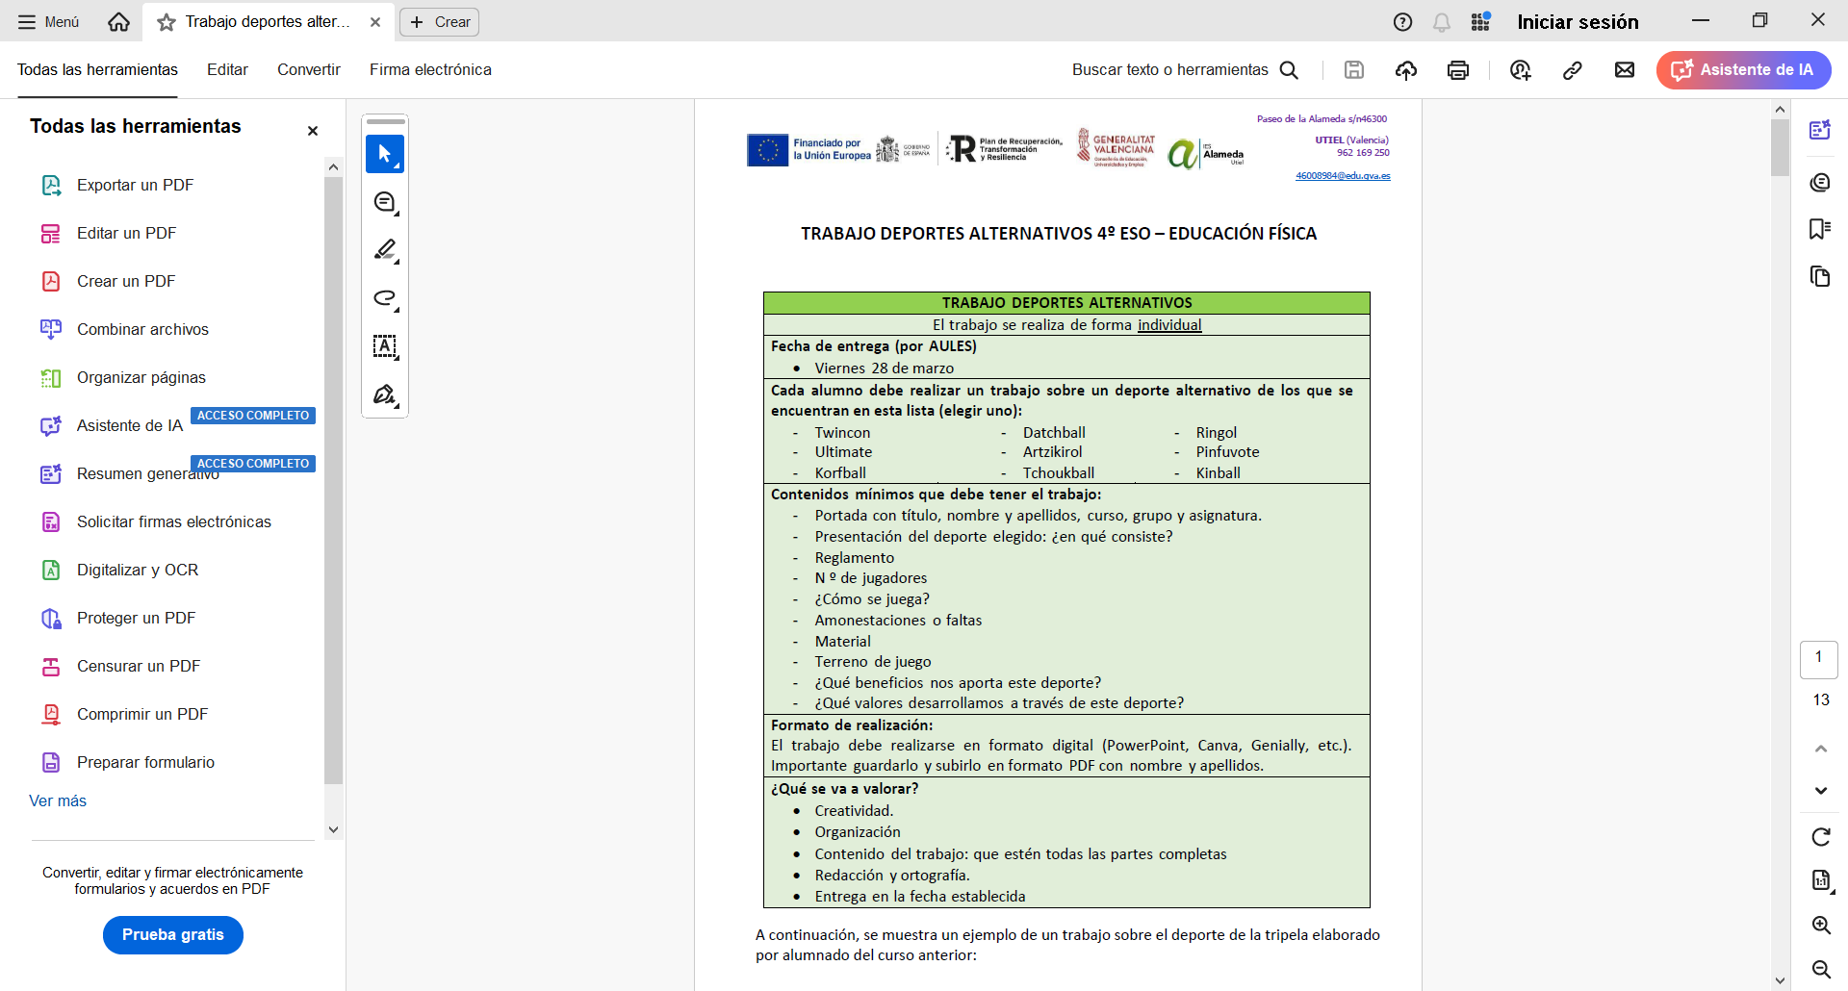Send by email with the envelope icon

[1625, 69]
